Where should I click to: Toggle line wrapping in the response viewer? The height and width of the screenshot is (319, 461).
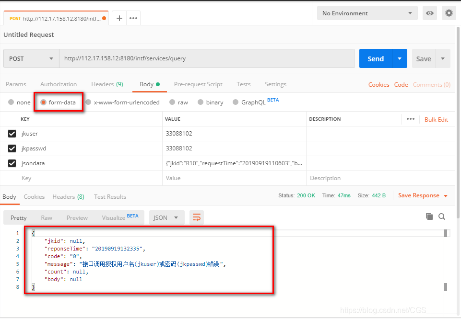pyautogui.click(x=196, y=217)
